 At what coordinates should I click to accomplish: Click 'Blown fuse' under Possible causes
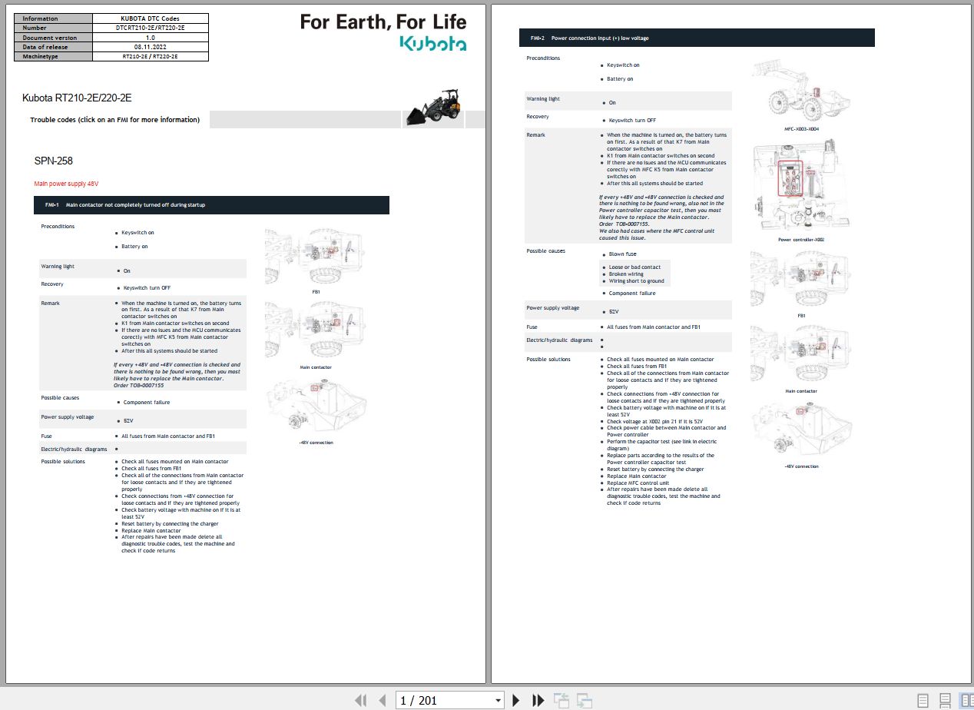click(622, 254)
